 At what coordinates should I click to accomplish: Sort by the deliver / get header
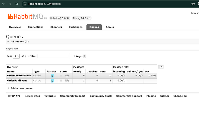pyautogui.click(x=135, y=72)
